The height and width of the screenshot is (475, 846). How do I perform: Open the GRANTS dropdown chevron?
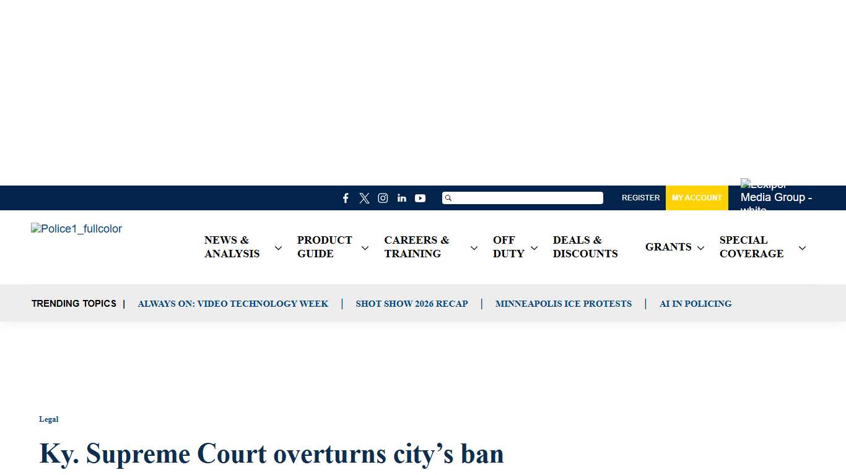point(701,247)
